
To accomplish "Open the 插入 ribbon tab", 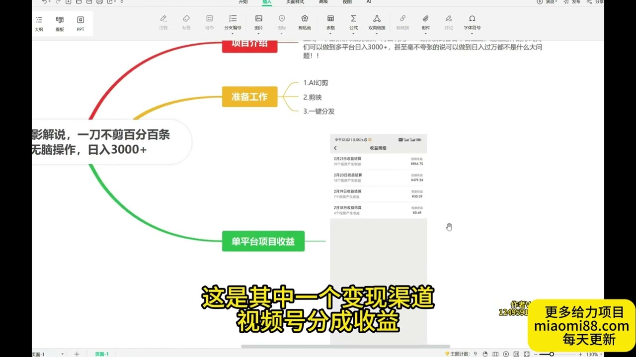I will click(267, 2).
